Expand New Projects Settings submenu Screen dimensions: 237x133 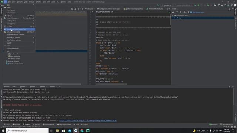pyautogui.click(x=19, y=40)
